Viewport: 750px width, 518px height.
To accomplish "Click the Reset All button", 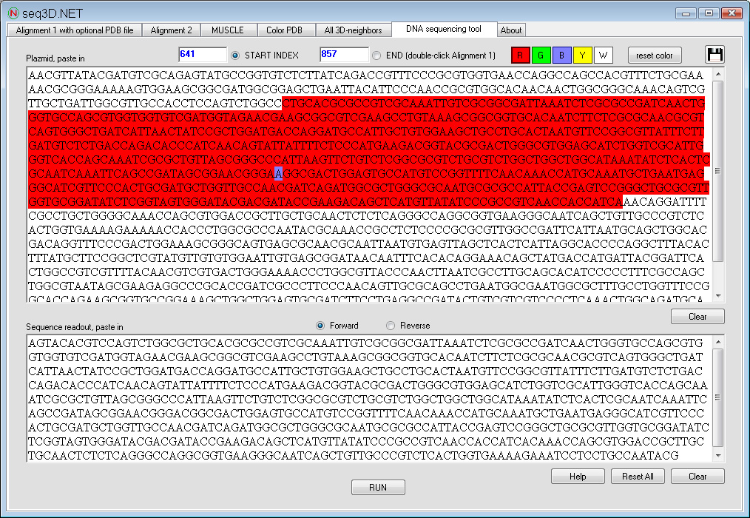I will click(637, 477).
